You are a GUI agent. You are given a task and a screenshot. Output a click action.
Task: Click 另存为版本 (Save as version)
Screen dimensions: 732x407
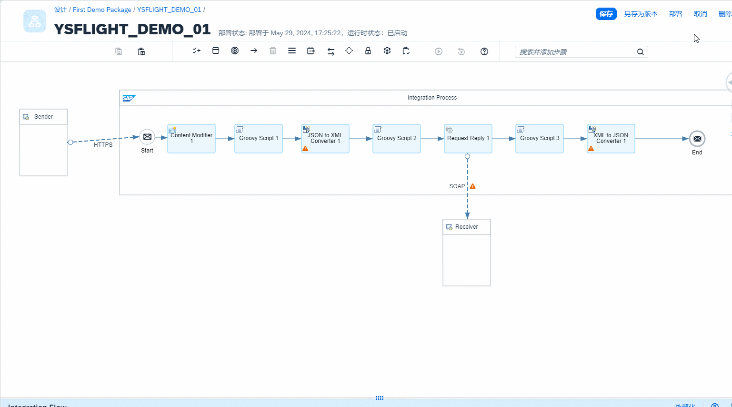pyautogui.click(x=641, y=14)
